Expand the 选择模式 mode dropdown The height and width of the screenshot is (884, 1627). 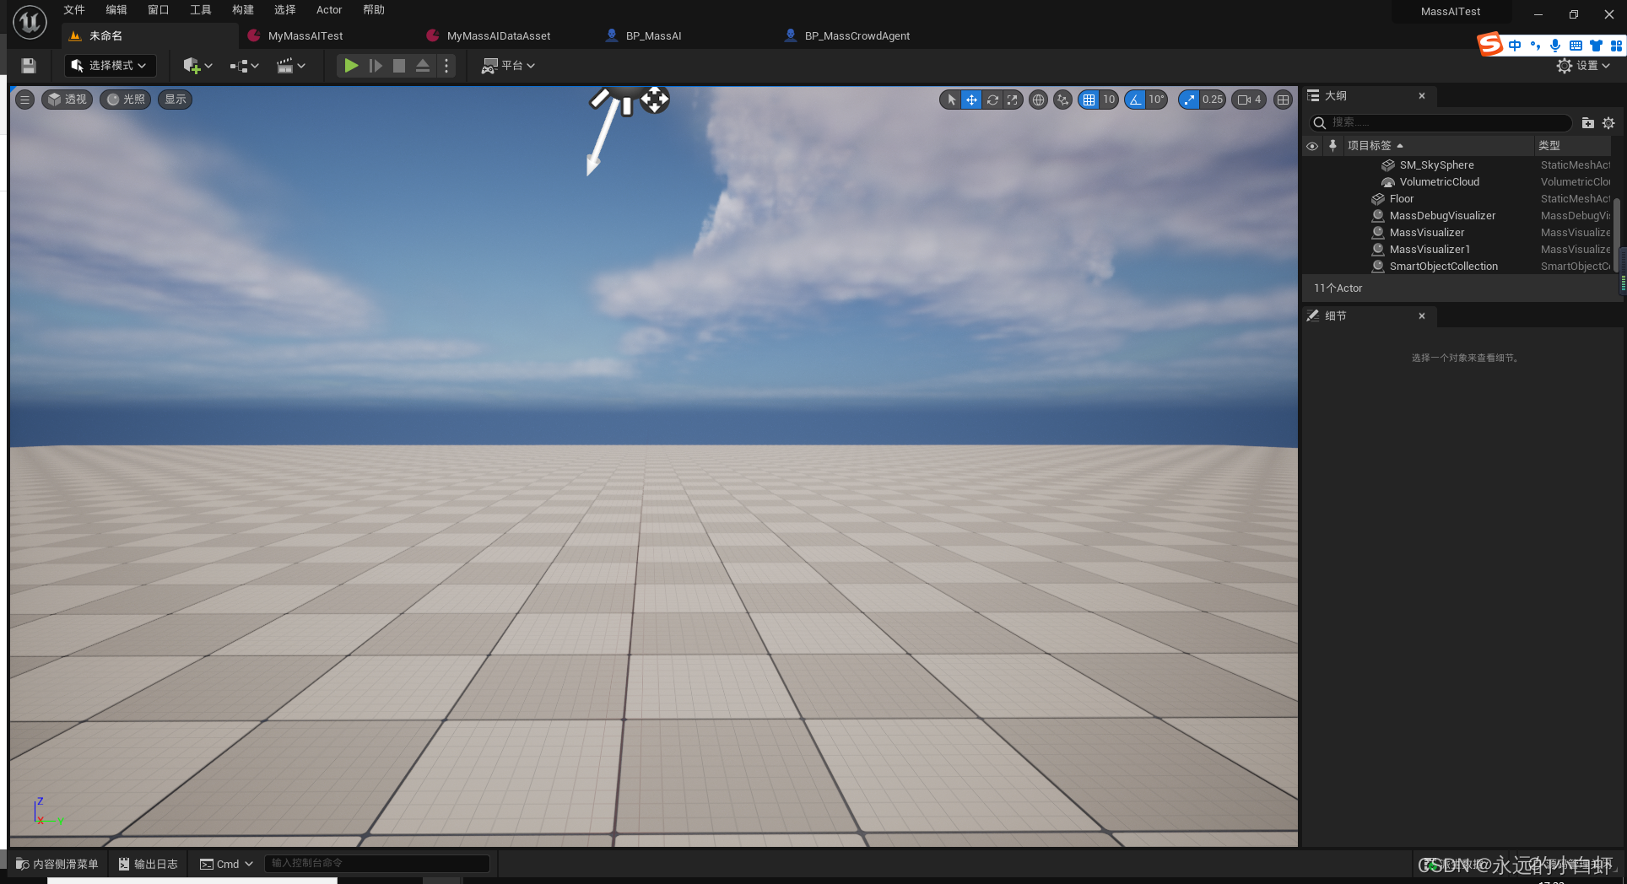(110, 65)
